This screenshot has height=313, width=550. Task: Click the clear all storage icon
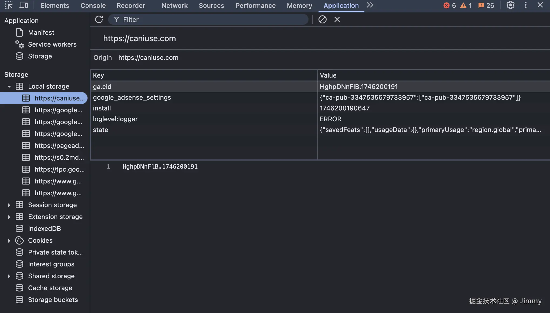point(322,19)
